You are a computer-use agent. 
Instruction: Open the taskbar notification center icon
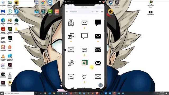tap(166, 93)
